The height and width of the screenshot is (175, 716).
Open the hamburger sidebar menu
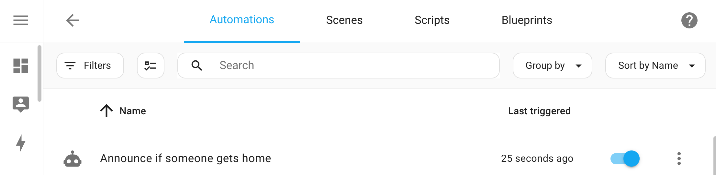(x=21, y=20)
